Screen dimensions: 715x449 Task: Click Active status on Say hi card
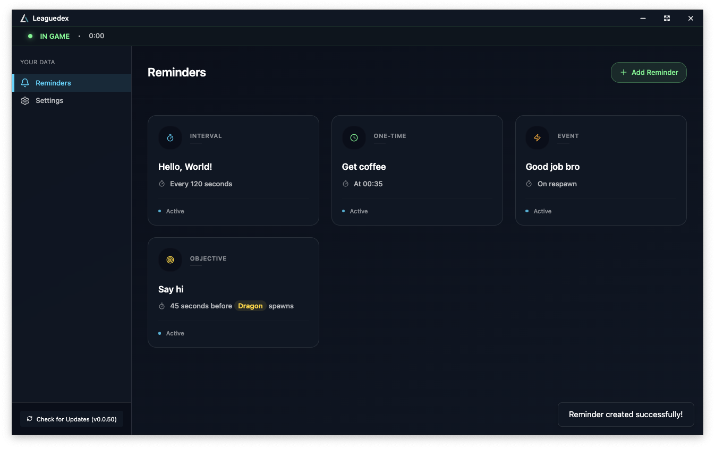[x=172, y=333]
